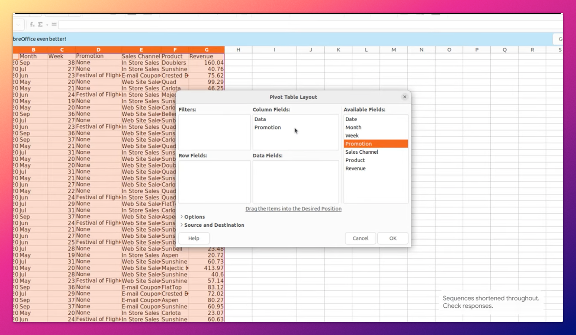This screenshot has width=576, height=335.
Task: Open the Name Box dropdown arrow
Action: click(x=18, y=25)
